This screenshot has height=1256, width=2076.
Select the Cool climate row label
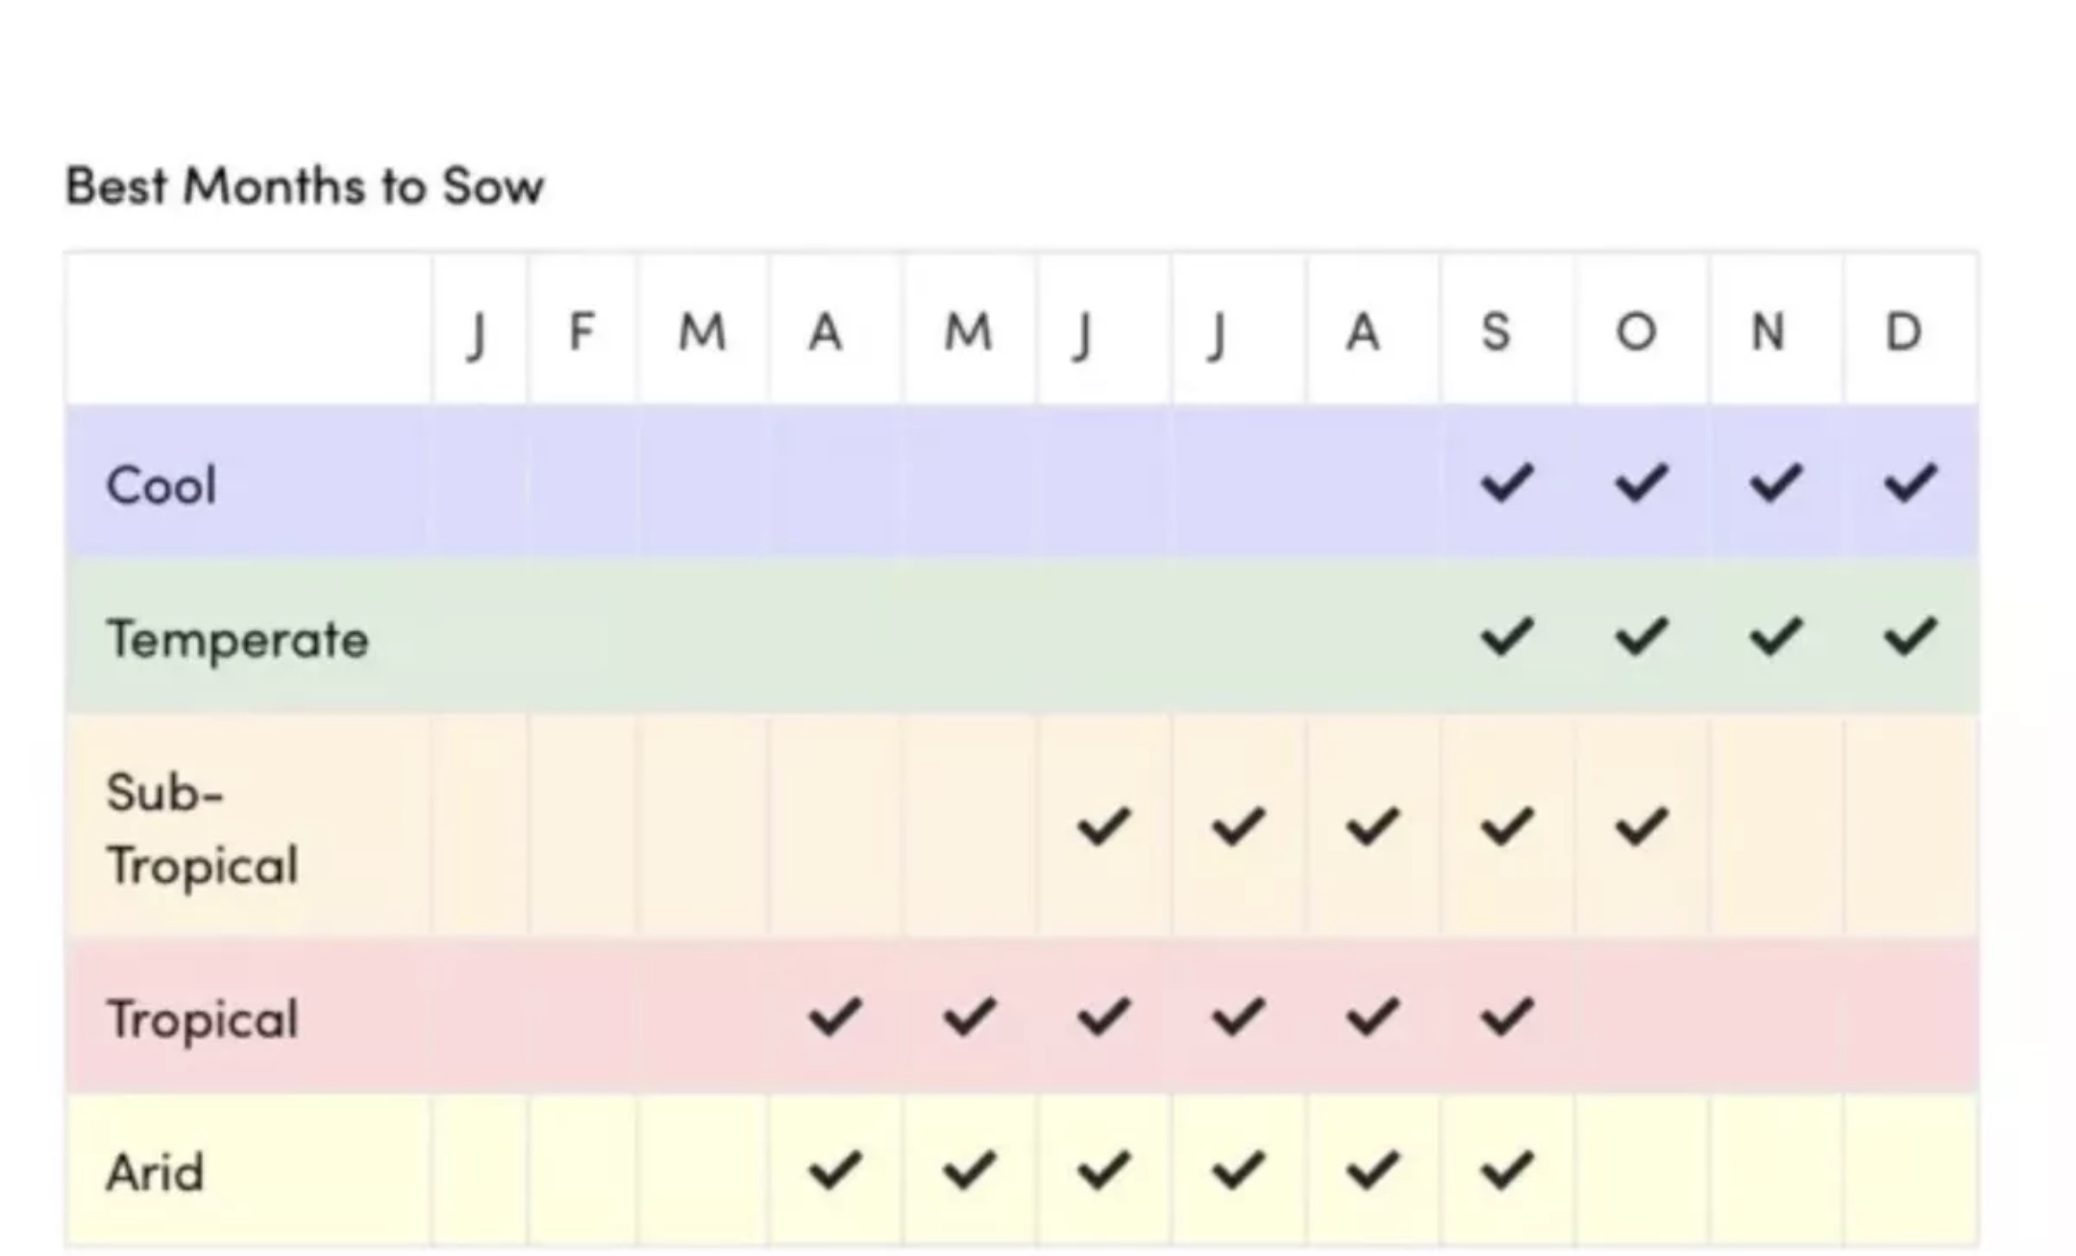point(161,484)
